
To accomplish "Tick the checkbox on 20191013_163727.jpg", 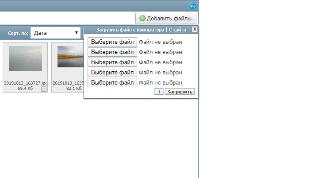I will click(x=44, y=89).
